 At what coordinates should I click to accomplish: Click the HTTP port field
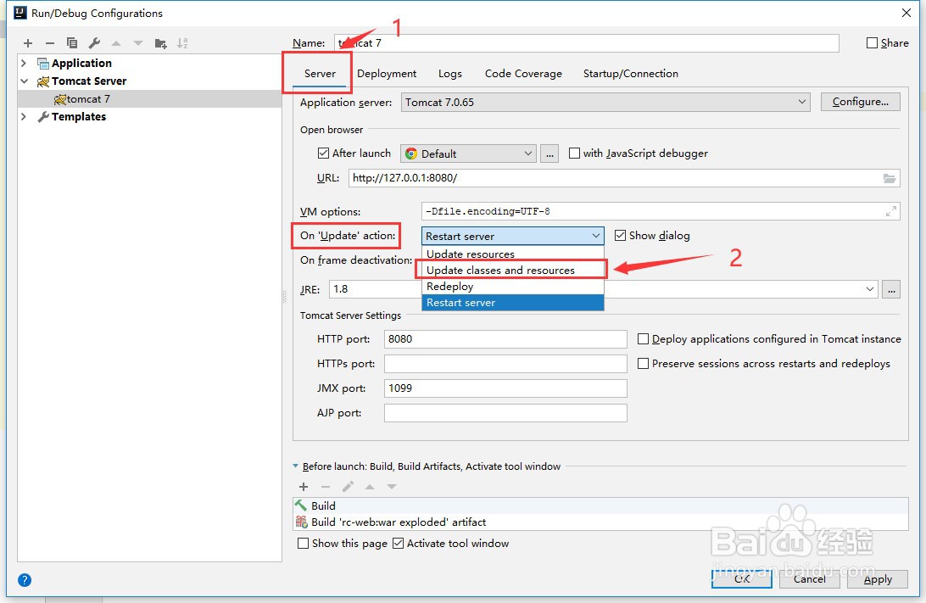[x=505, y=339]
